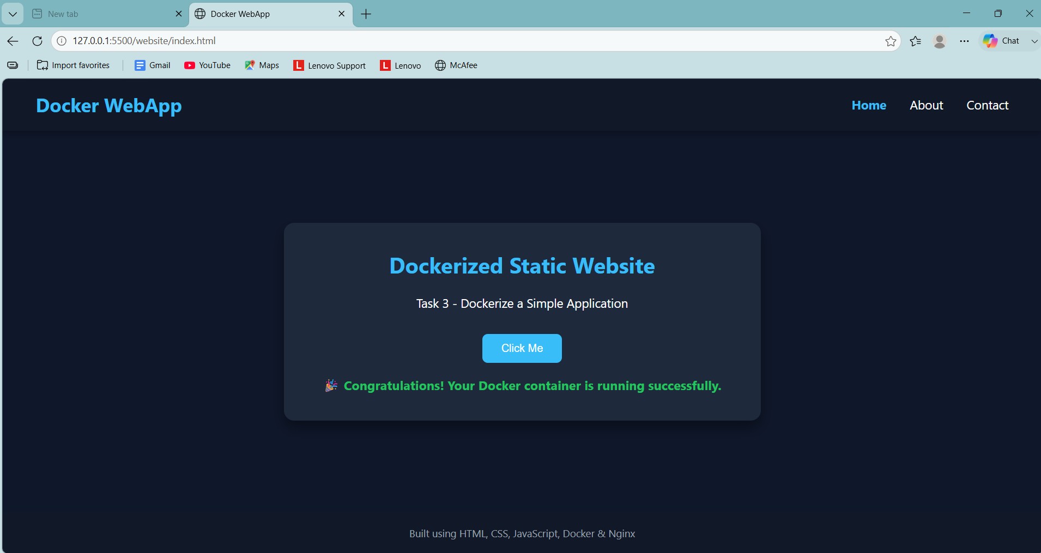View site information icon in address bar

(62, 41)
